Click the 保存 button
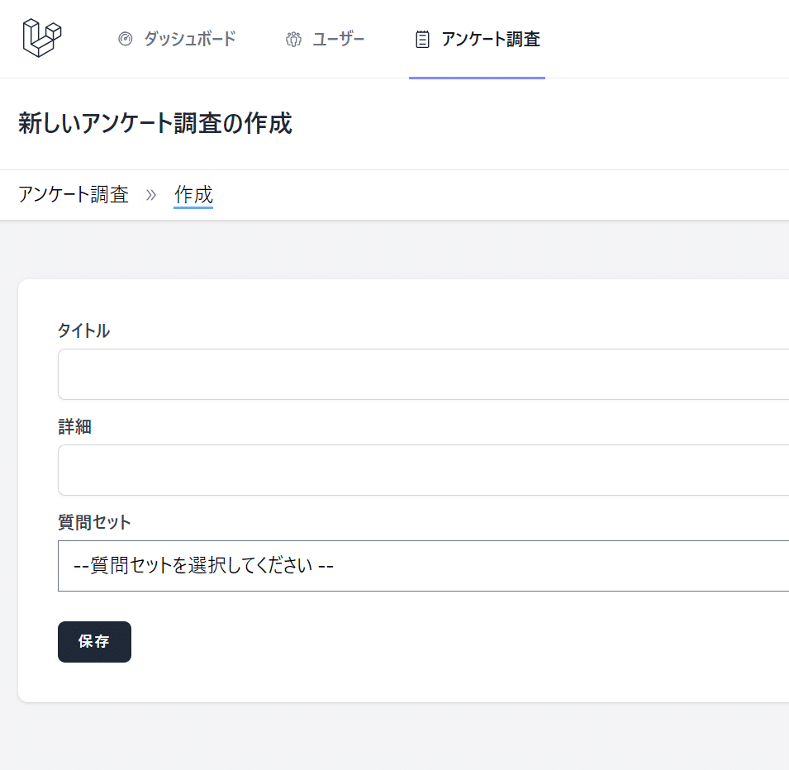 click(x=95, y=642)
